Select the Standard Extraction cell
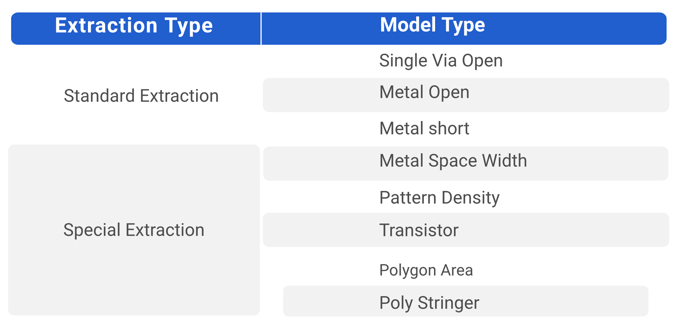The width and height of the screenshot is (674, 321). point(141,96)
